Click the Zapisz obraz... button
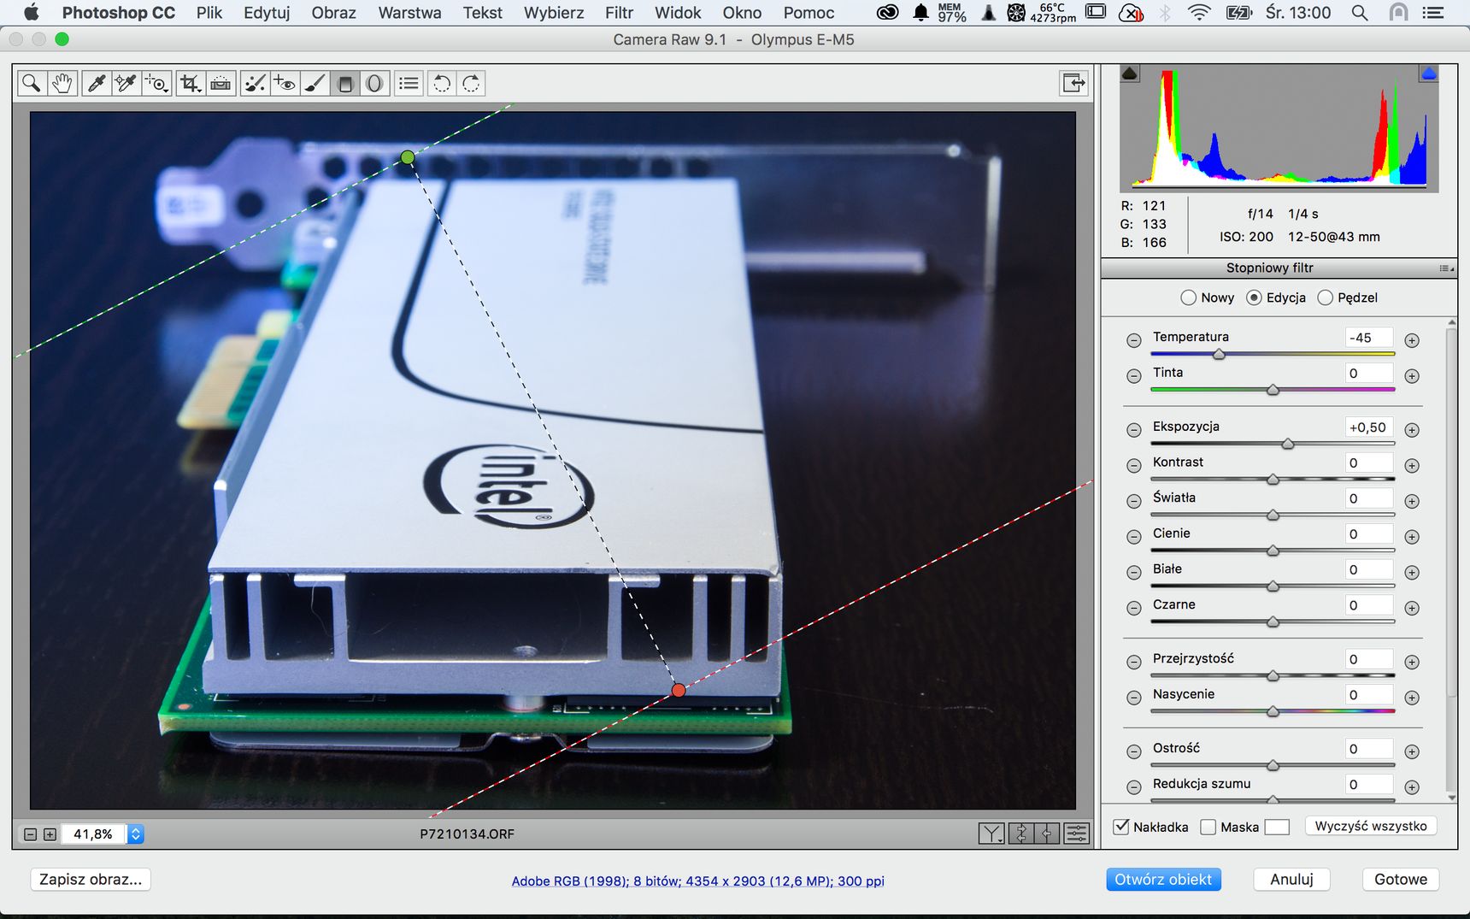 [x=91, y=880]
